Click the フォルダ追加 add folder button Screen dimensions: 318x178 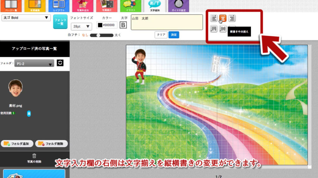pyautogui.click(x=17, y=144)
